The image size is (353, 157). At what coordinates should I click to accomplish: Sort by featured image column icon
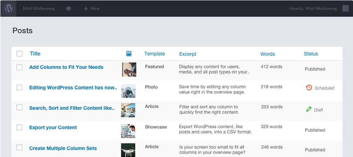click(x=129, y=54)
